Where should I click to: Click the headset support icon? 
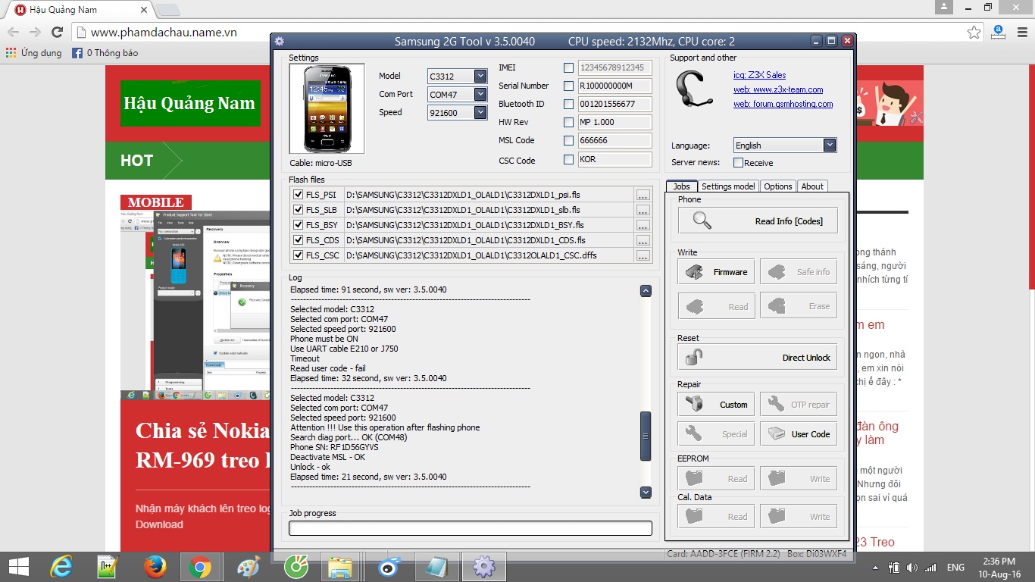tap(693, 90)
